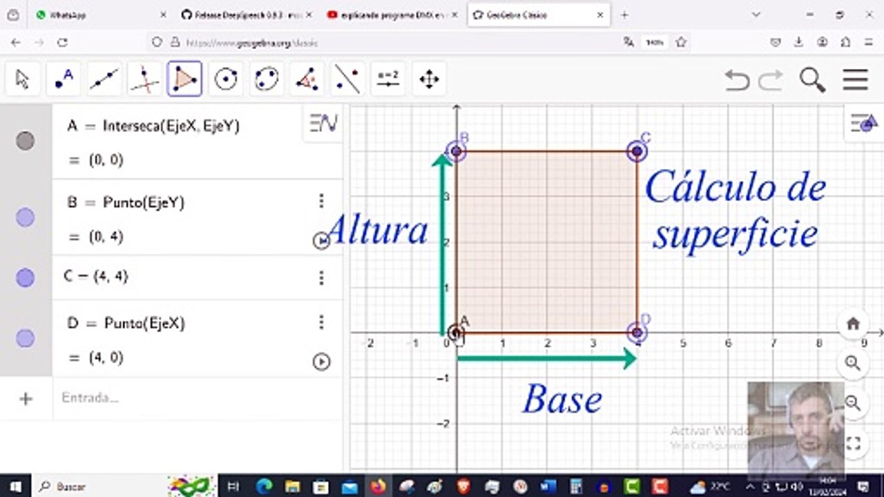Pick the Perpendicular Line tool

[x=144, y=79]
